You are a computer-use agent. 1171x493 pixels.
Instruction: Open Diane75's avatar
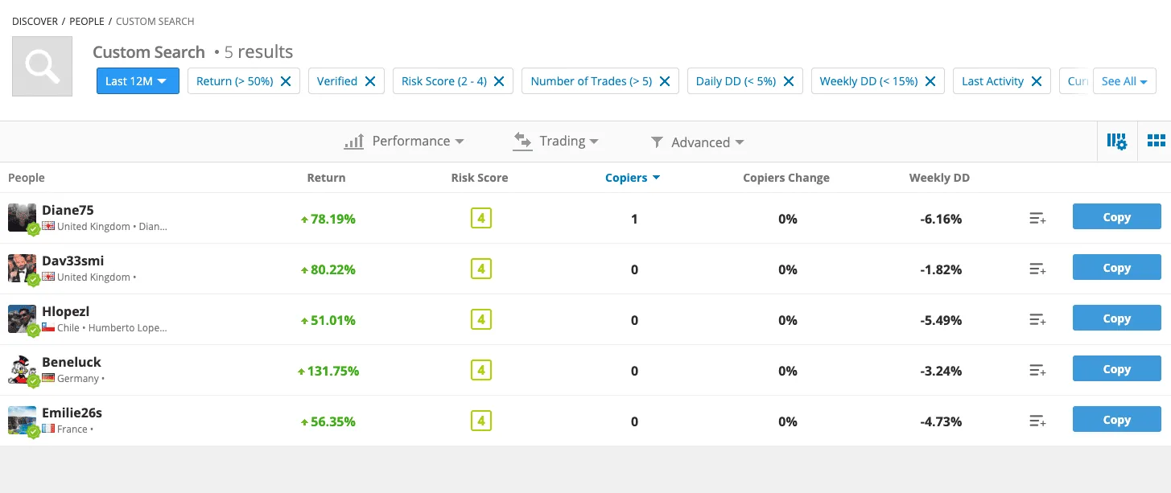(23, 218)
